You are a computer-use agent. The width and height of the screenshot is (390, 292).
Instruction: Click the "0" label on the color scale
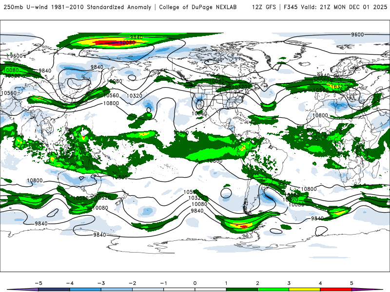point(195,283)
